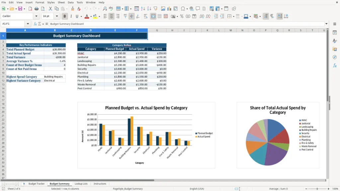
Task: Add a decimal place icon
Action: [202, 16]
